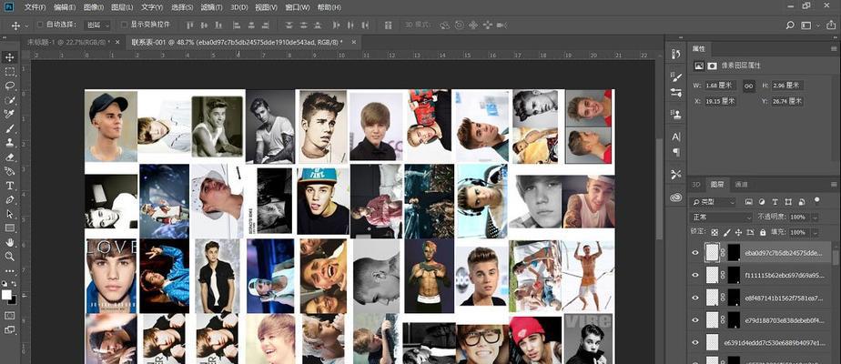
Task: Activate the Zoom tool
Action: (x=10, y=257)
